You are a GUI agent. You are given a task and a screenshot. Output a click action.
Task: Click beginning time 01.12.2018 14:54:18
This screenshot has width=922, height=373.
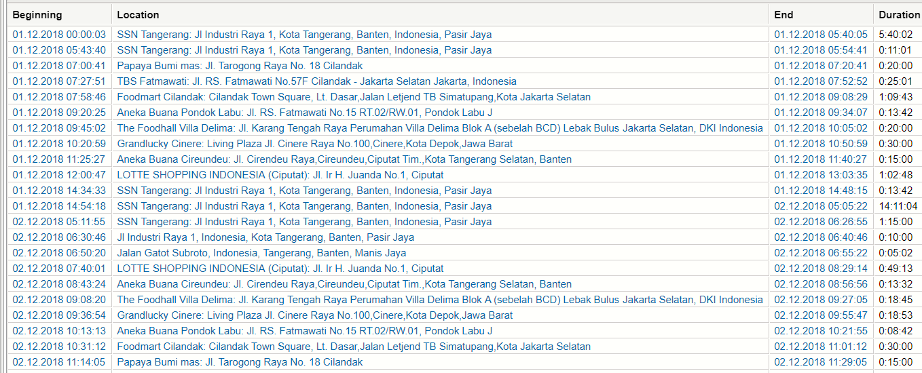[x=59, y=206]
